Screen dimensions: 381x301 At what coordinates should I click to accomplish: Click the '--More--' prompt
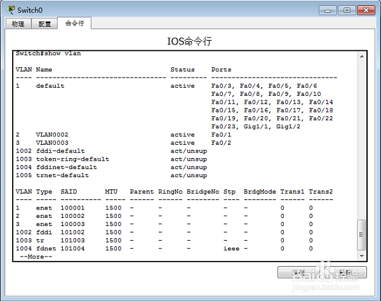point(36,257)
